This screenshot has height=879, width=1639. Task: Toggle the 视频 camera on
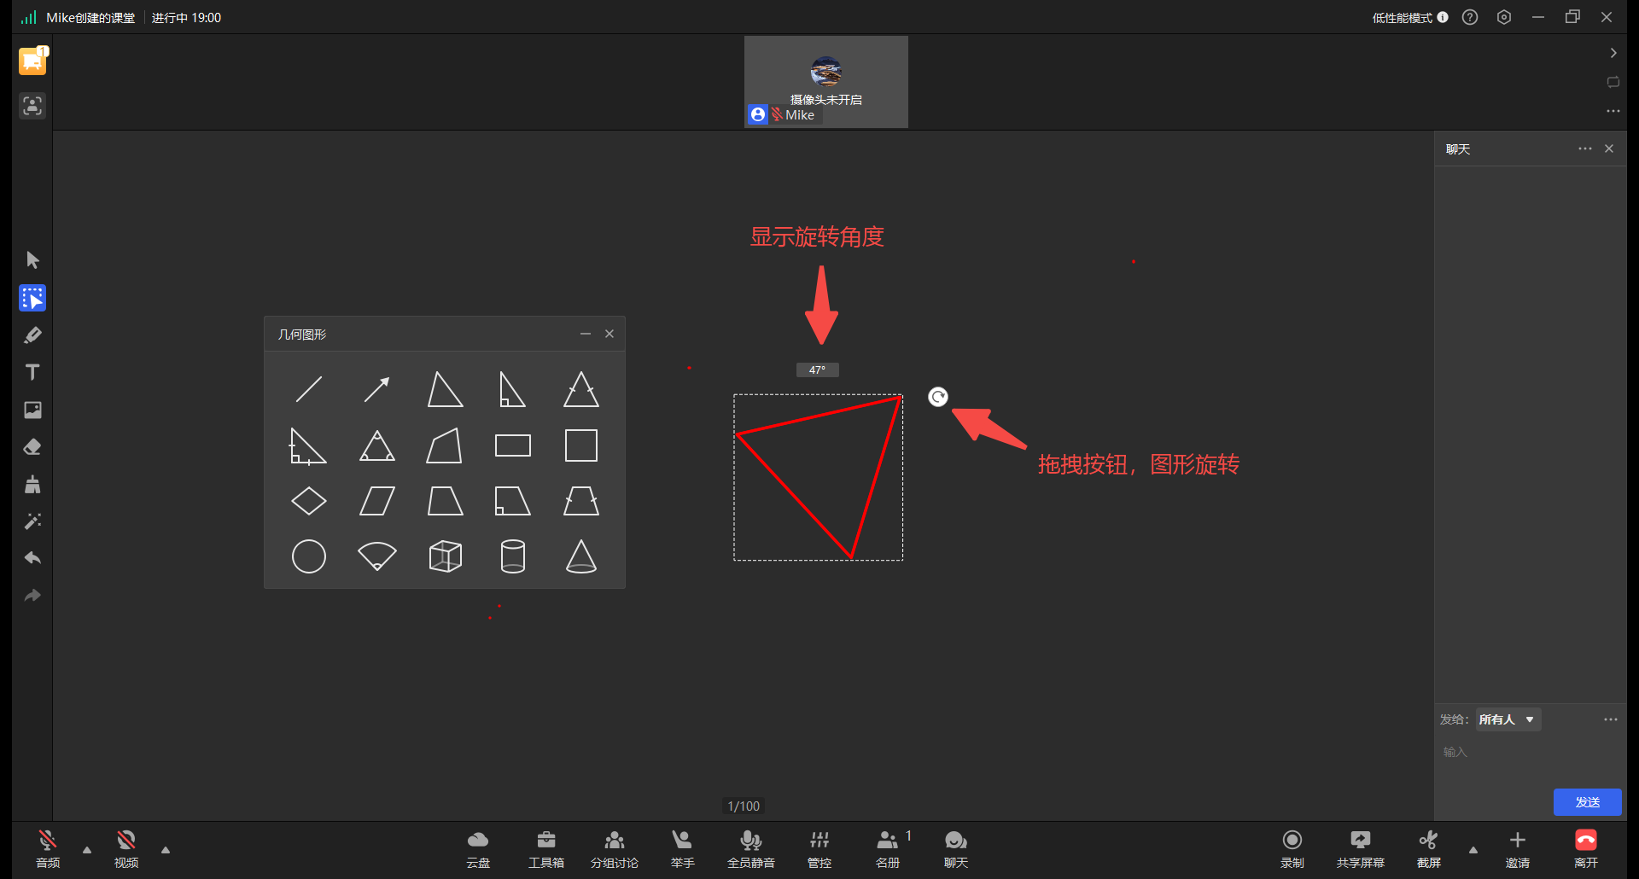pos(126,849)
